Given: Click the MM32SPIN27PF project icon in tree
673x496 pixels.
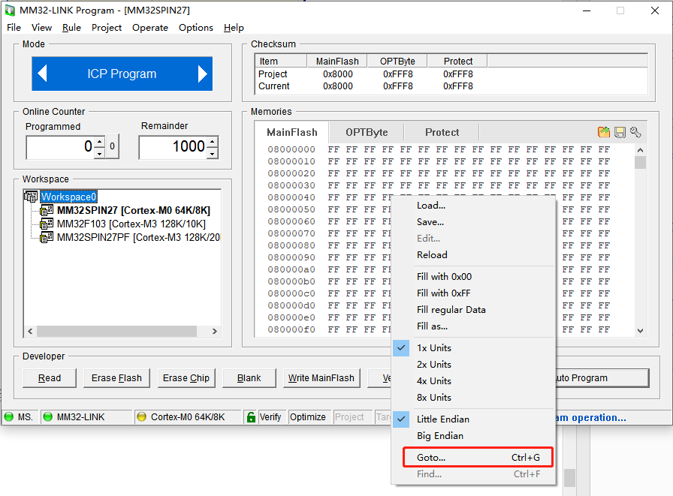Looking at the screenshot, I should point(47,238).
